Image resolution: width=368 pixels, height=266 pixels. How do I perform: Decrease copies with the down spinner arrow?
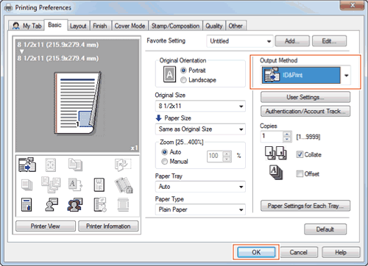click(287, 140)
